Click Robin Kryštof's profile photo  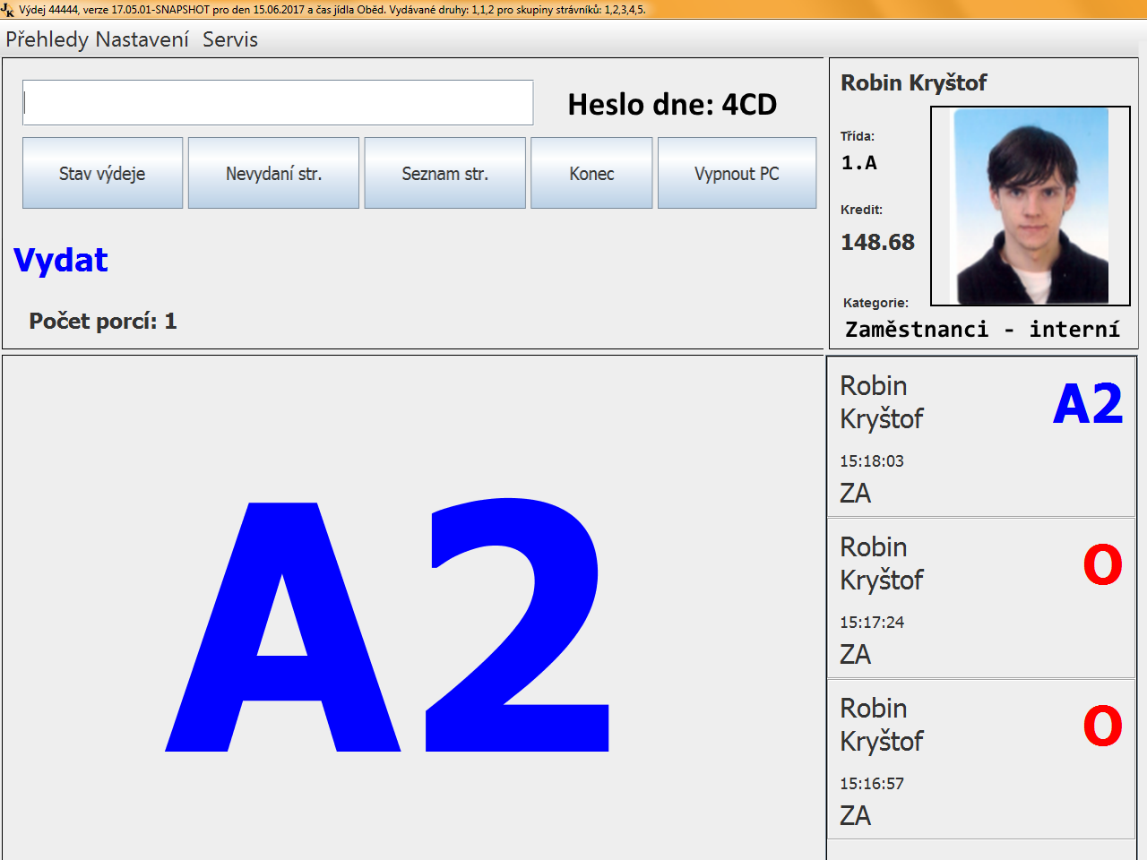[1031, 206]
